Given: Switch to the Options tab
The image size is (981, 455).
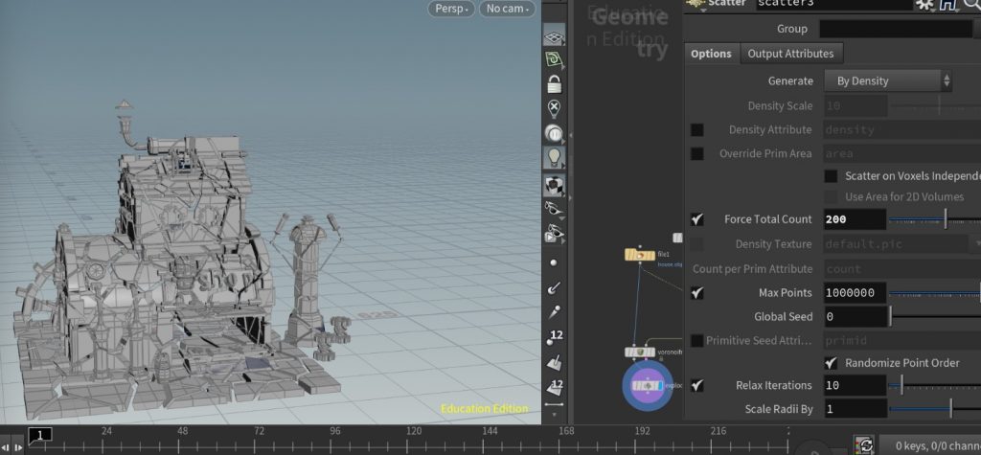Looking at the screenshot, I should pyautogui.click(x=711, y=54).
